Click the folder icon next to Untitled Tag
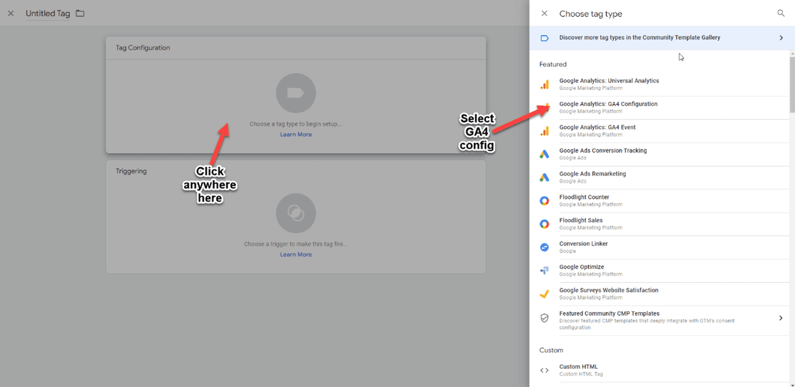Viewport: 795px width, 387px height. (x=80, y=13)
